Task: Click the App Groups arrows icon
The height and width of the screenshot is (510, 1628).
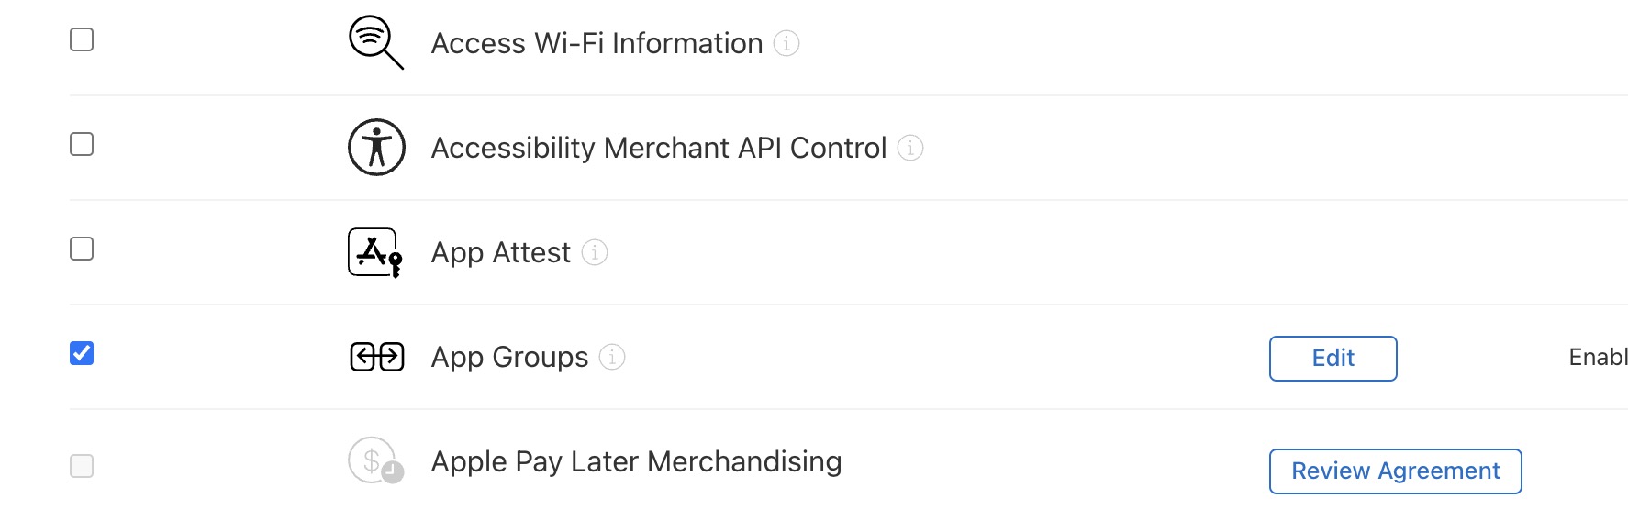Action: (377, 357)
